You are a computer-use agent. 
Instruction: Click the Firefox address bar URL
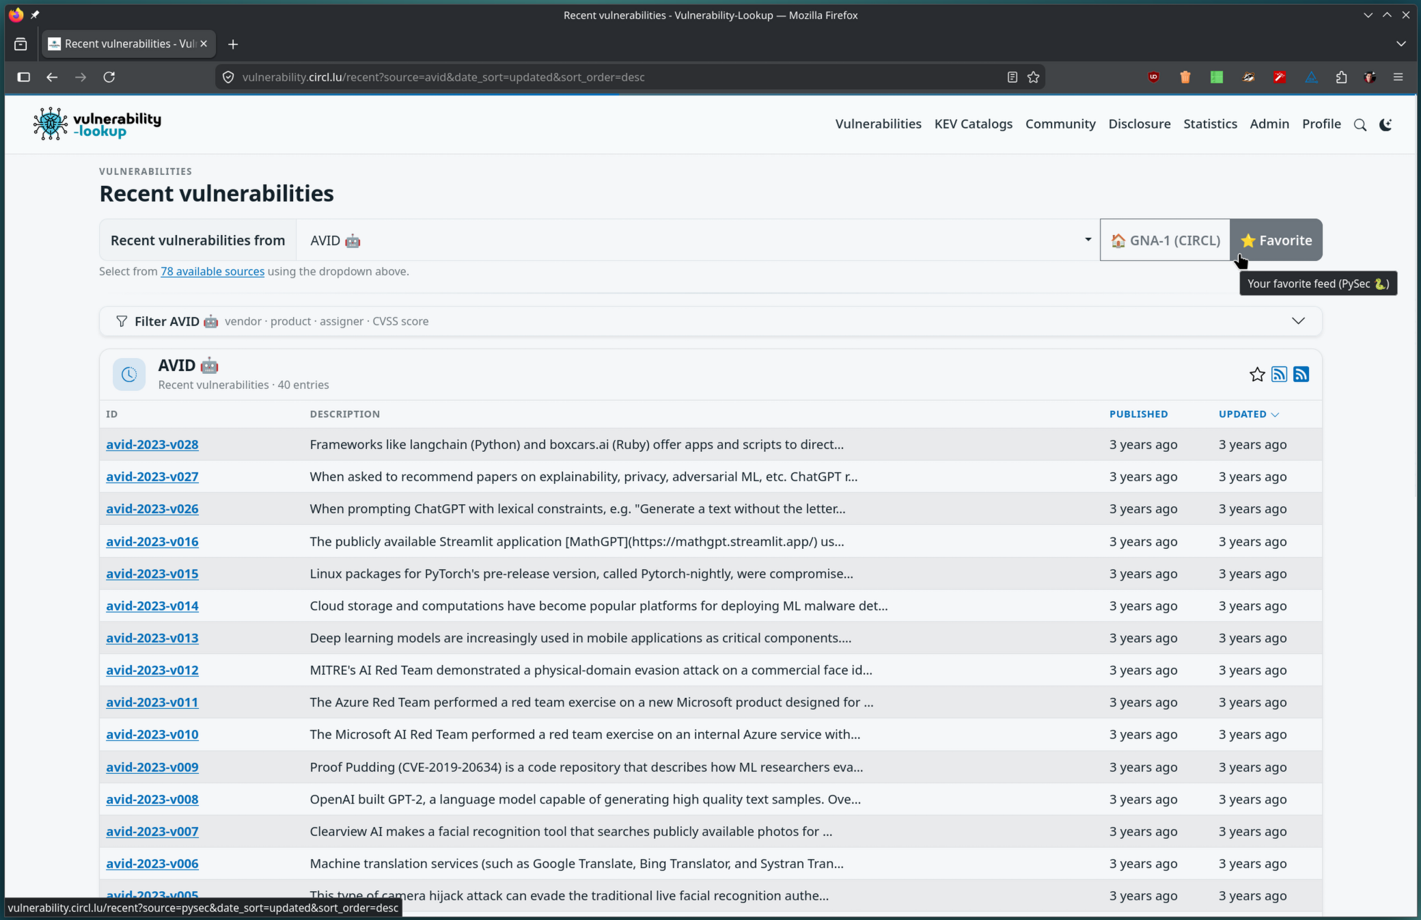(x=443, y=77)
